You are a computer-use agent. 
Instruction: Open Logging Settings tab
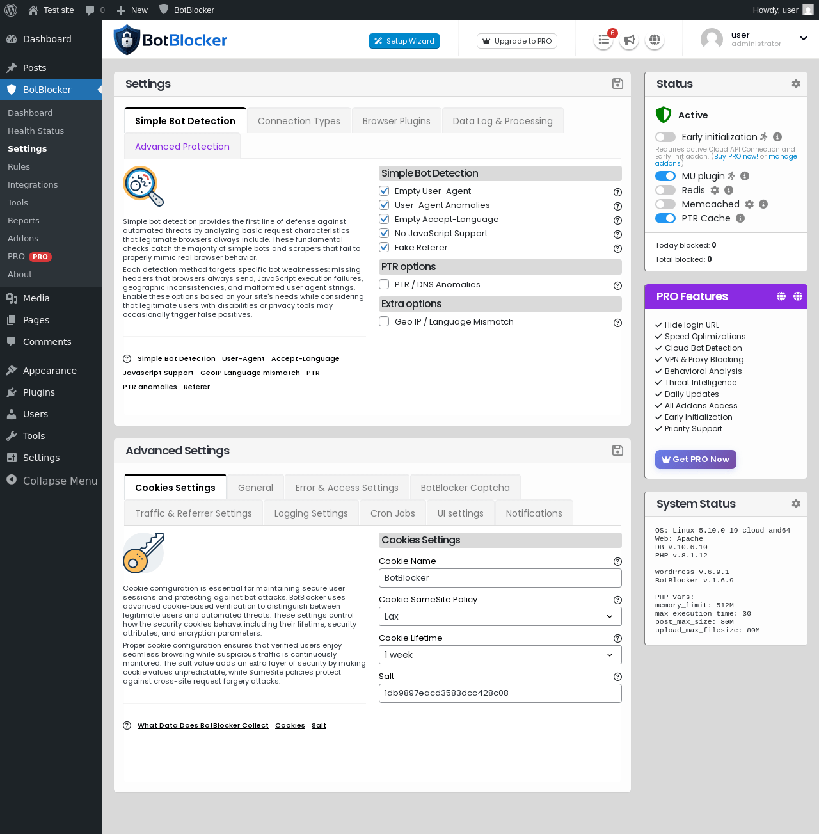pyautogui.click(x=311, y=513)
